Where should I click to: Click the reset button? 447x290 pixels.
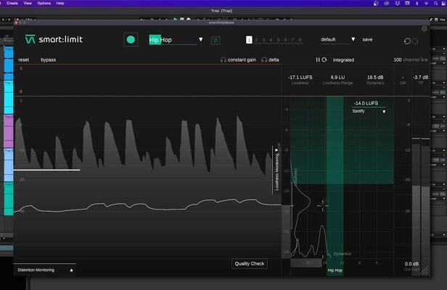point(24,60)
